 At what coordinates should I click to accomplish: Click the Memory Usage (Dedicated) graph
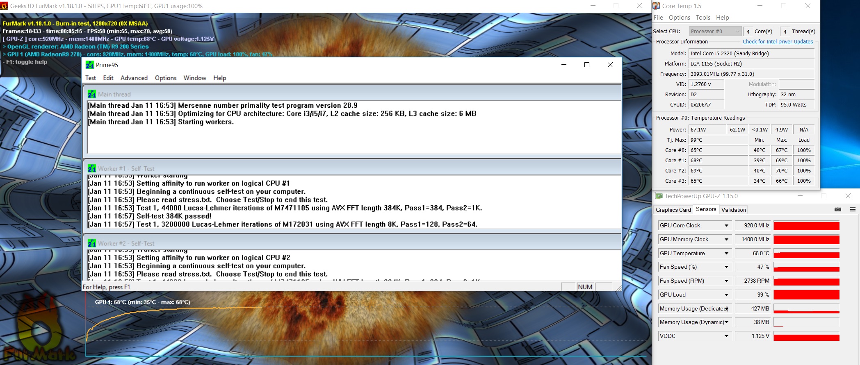[x=806, y=309]
